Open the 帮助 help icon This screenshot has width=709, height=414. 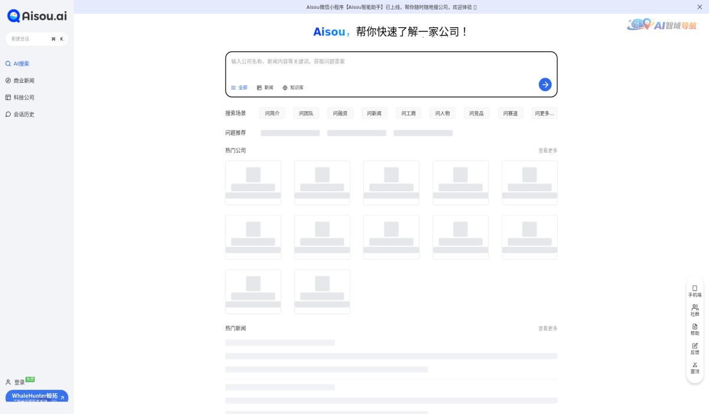click(x=694, y=329)
